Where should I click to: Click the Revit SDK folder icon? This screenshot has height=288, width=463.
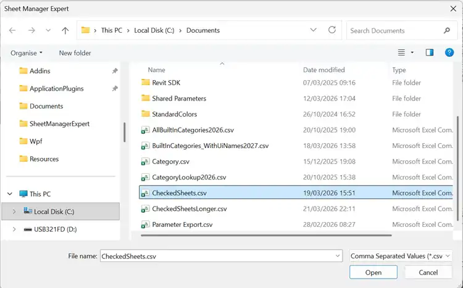pyautogui.click(x=146, y=83)
